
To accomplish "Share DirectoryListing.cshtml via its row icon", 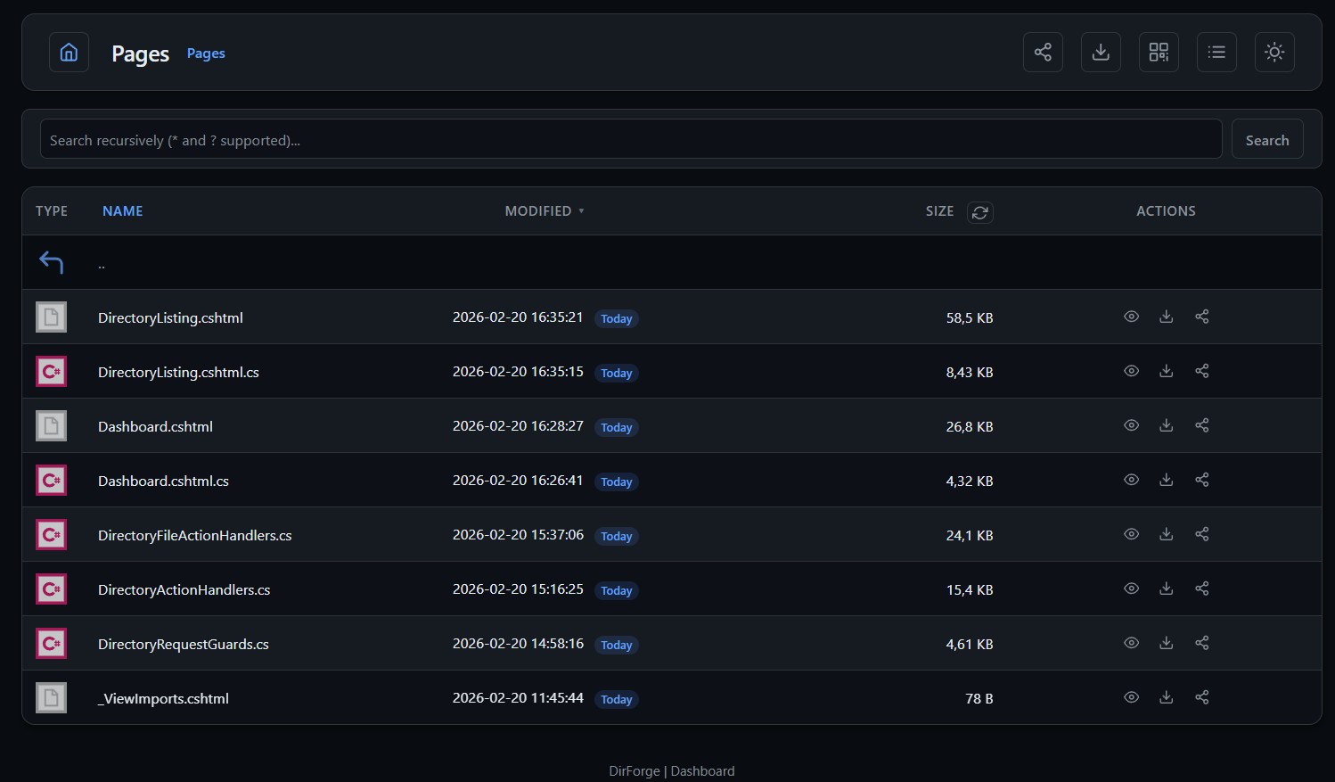I will pos(1201,317).
